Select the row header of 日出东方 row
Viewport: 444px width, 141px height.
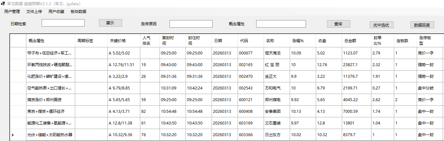pos(18,135)
